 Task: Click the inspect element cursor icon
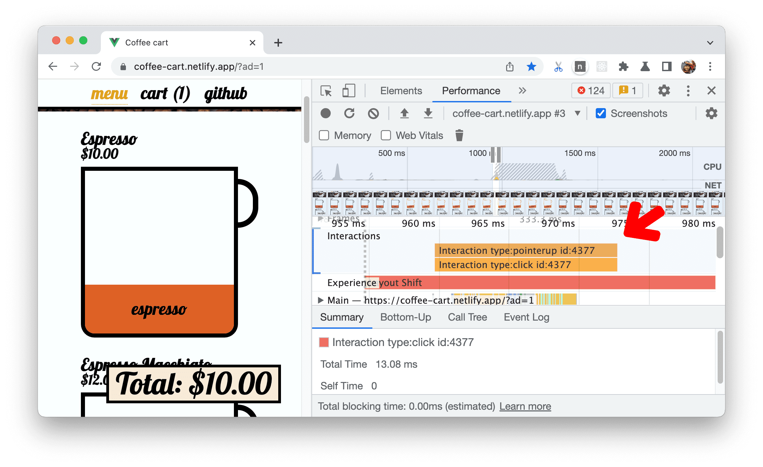[325, 92]
